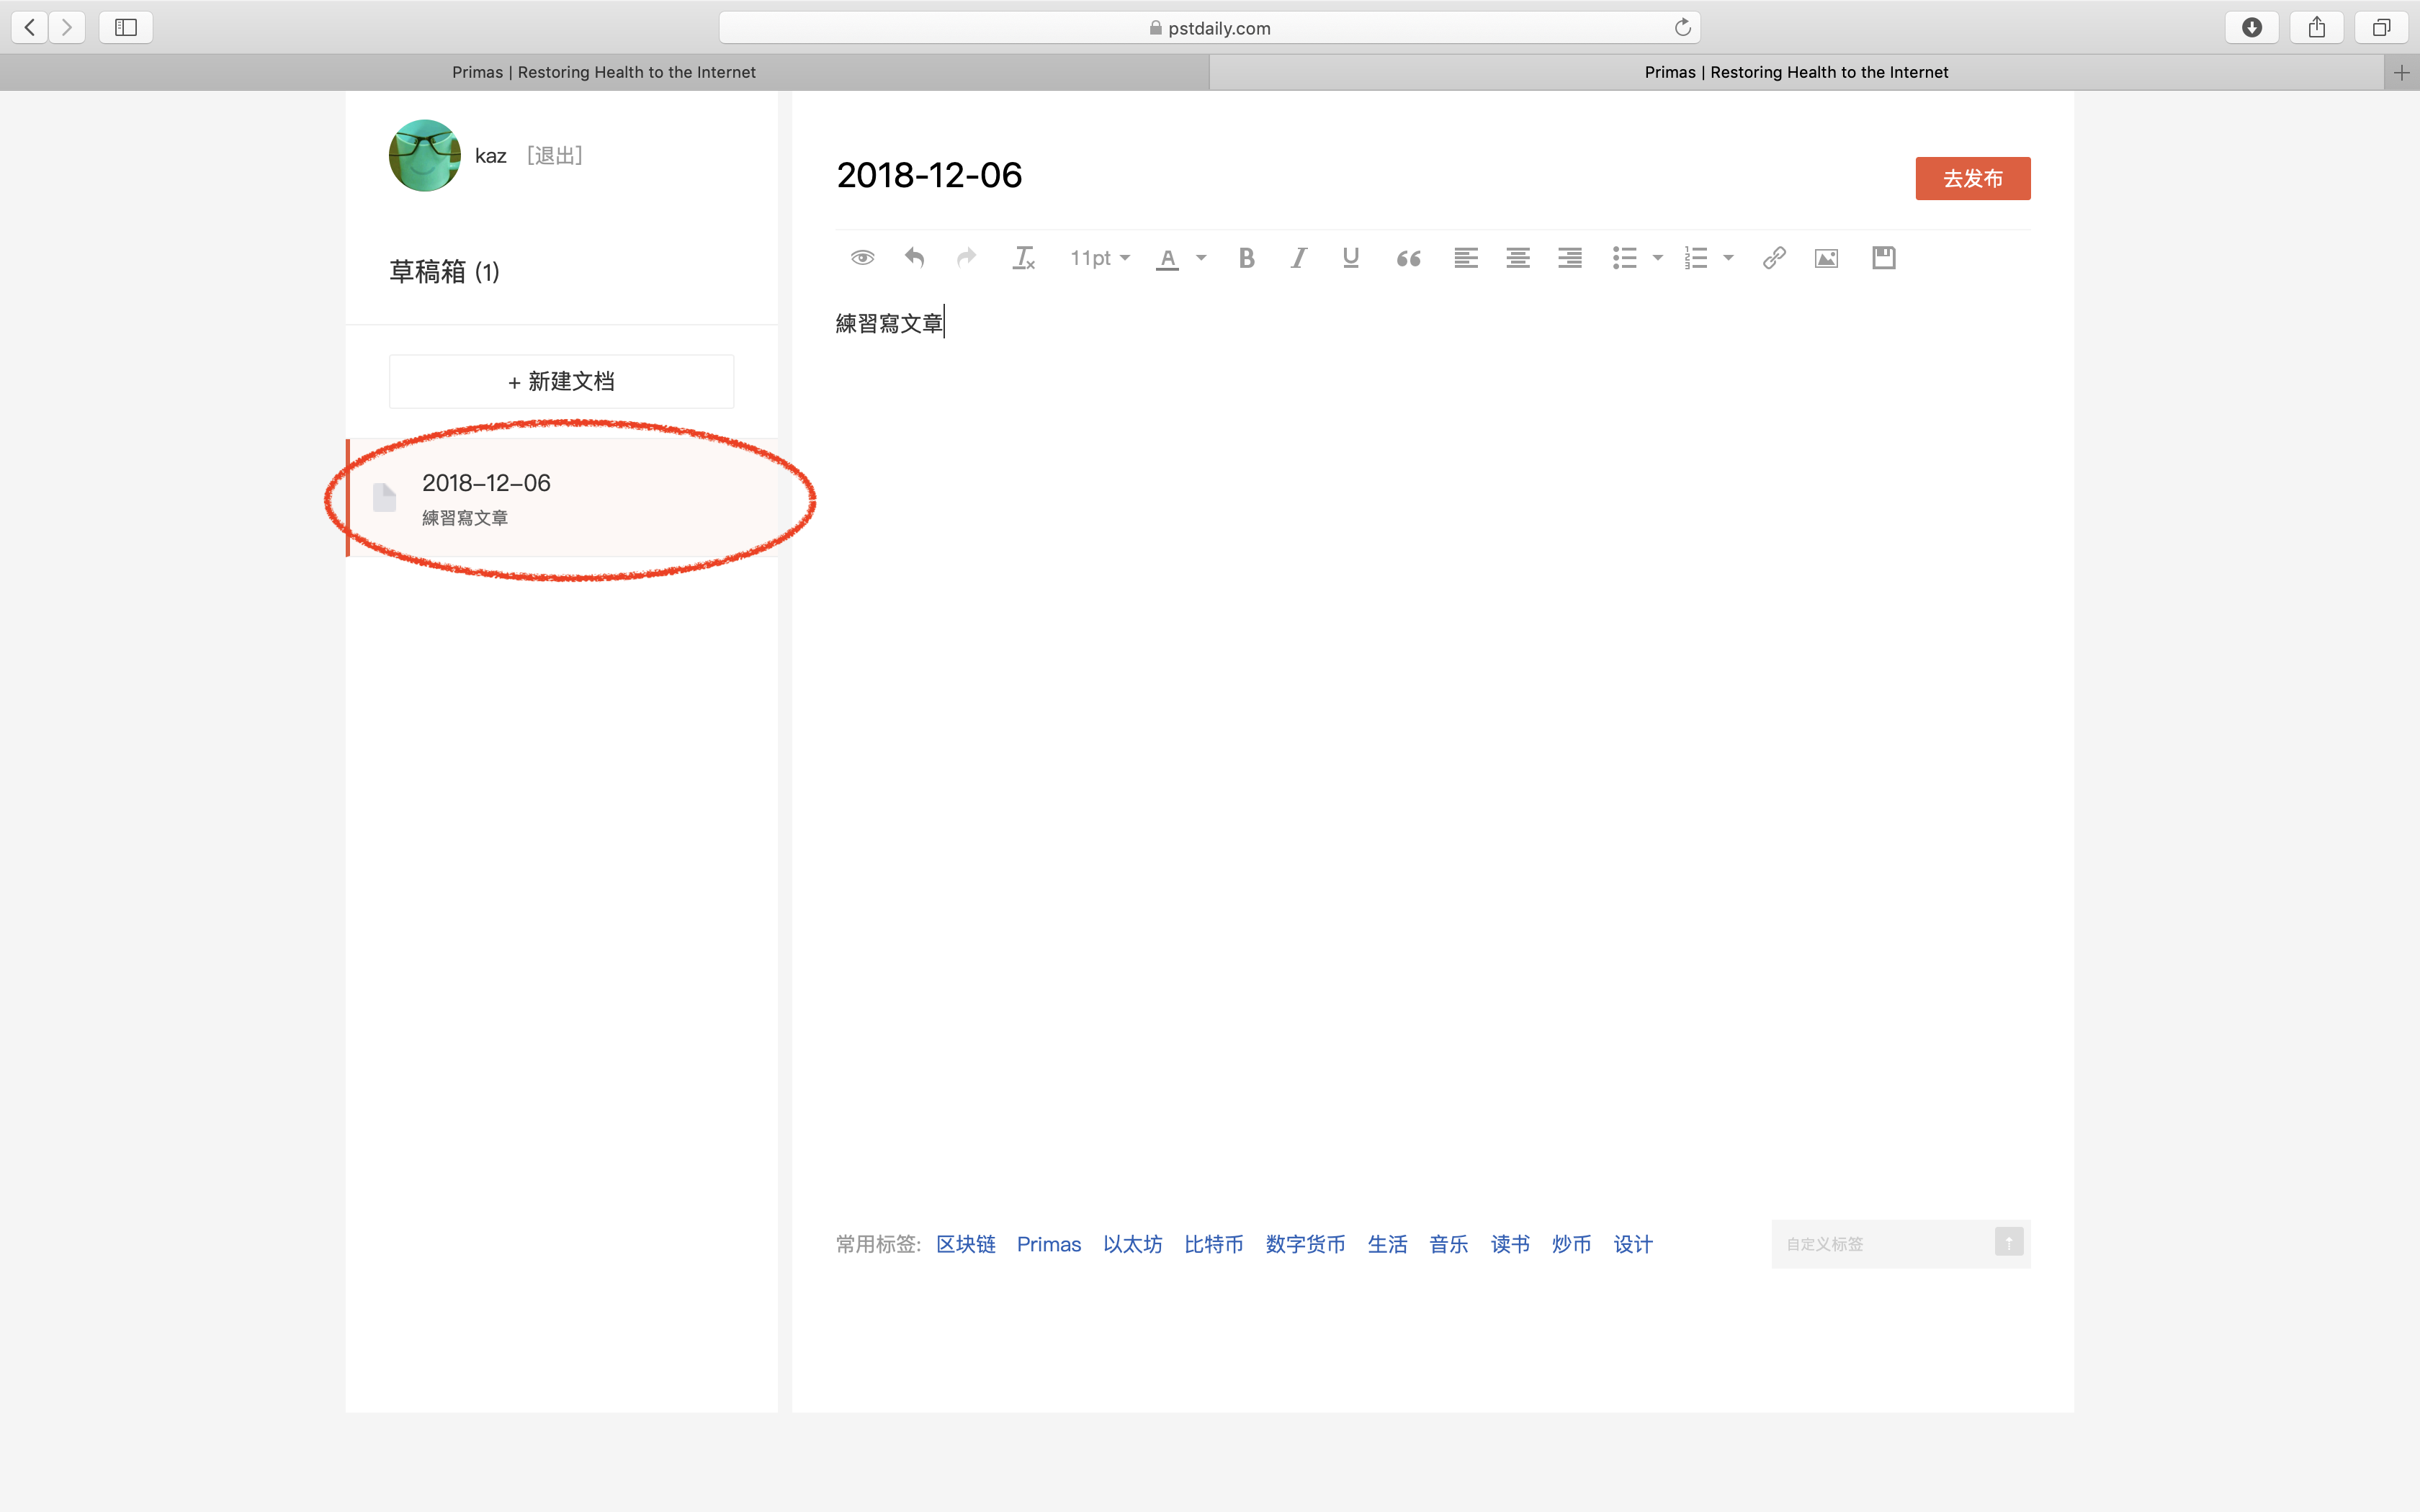Switch to the first Primas browser tab

pos(603,72)
